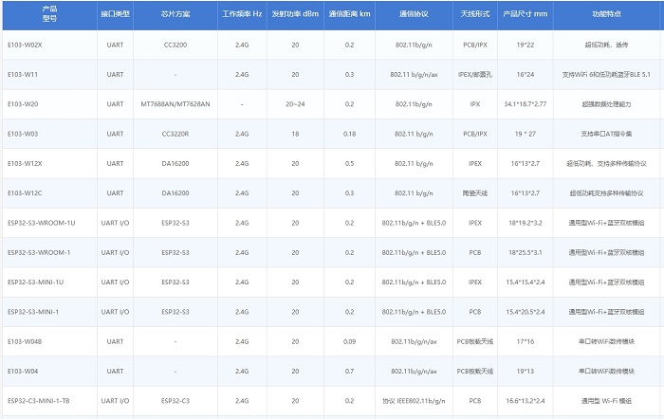This screenshot has width=664, height=419.
Task: Click the 16.6*13.2*2.4 size cell
Action: pyautogui.click(x=526, y=400)
